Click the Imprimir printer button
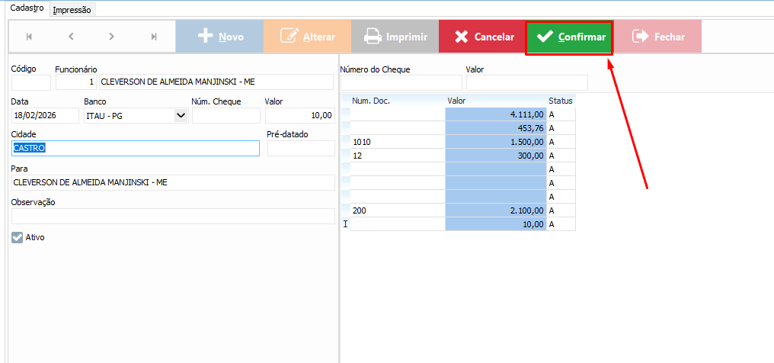The width and height of the screenshot is (774, 363). 395,37
